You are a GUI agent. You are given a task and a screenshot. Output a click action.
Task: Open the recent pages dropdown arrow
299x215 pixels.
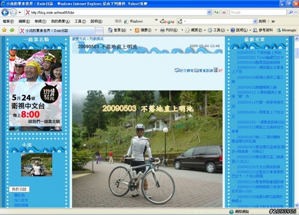pos(20,13)
